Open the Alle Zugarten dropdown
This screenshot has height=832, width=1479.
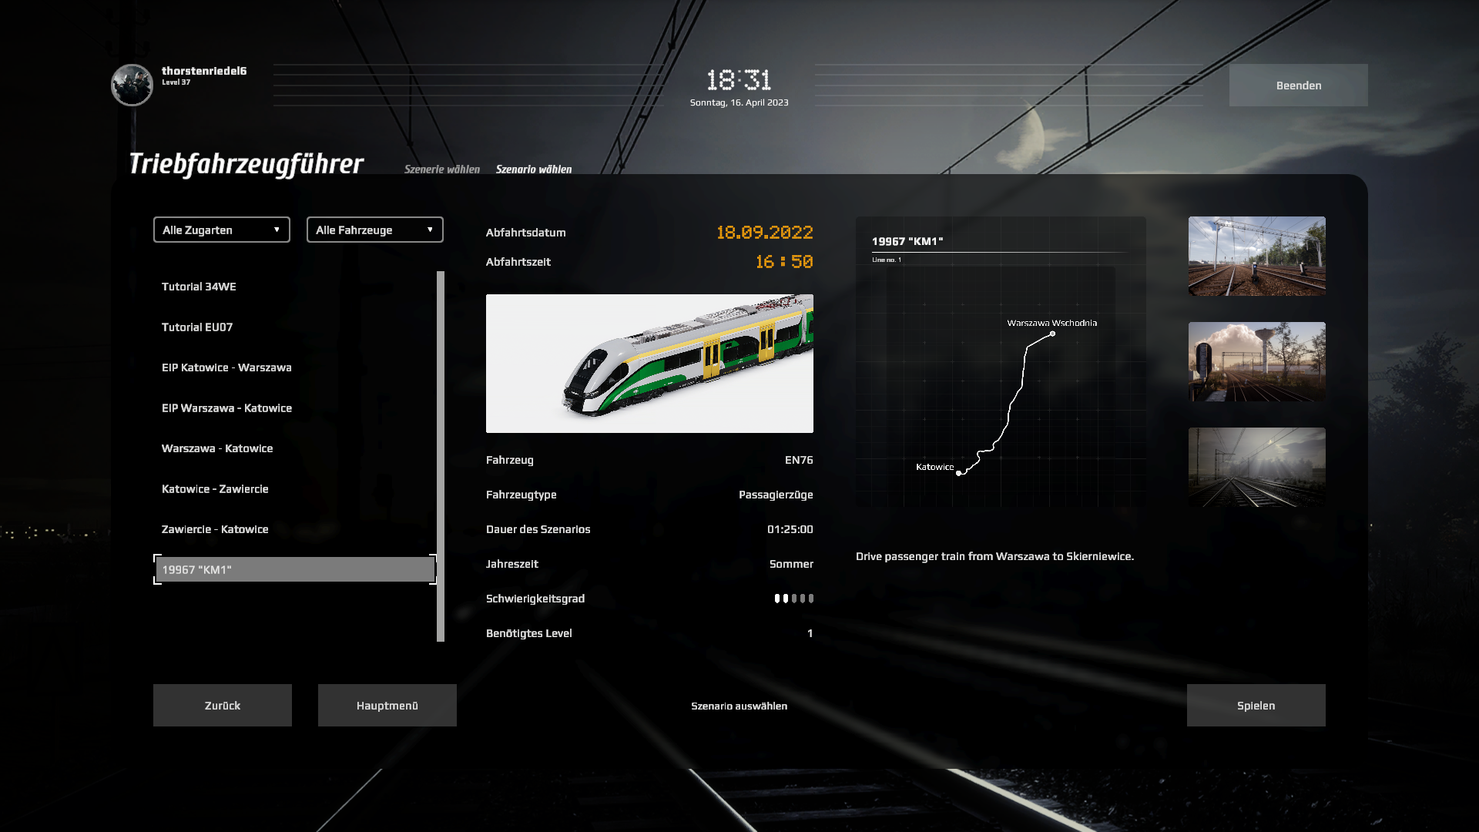222,230
